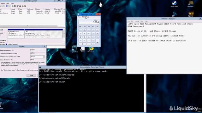This screenshot has height=113, width=202.
Task: Open the Notepad File menu
Action: pyautogui.click(x=128, y=21)
